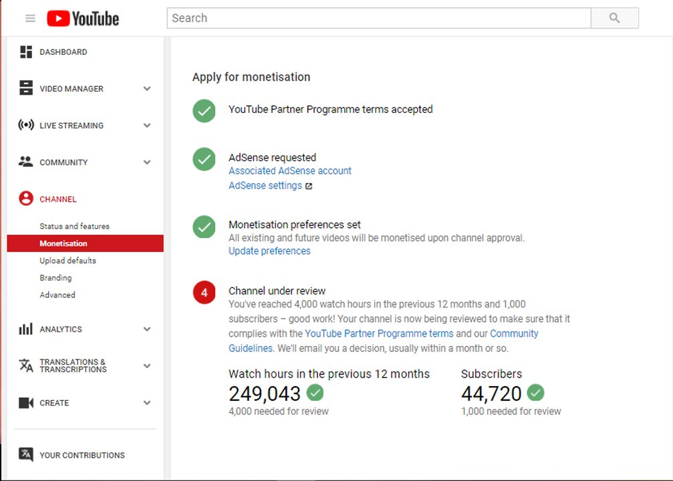Click the Live Streaming broadcast icon
Viewport: 673px width, 481px height.
[26, 125]
